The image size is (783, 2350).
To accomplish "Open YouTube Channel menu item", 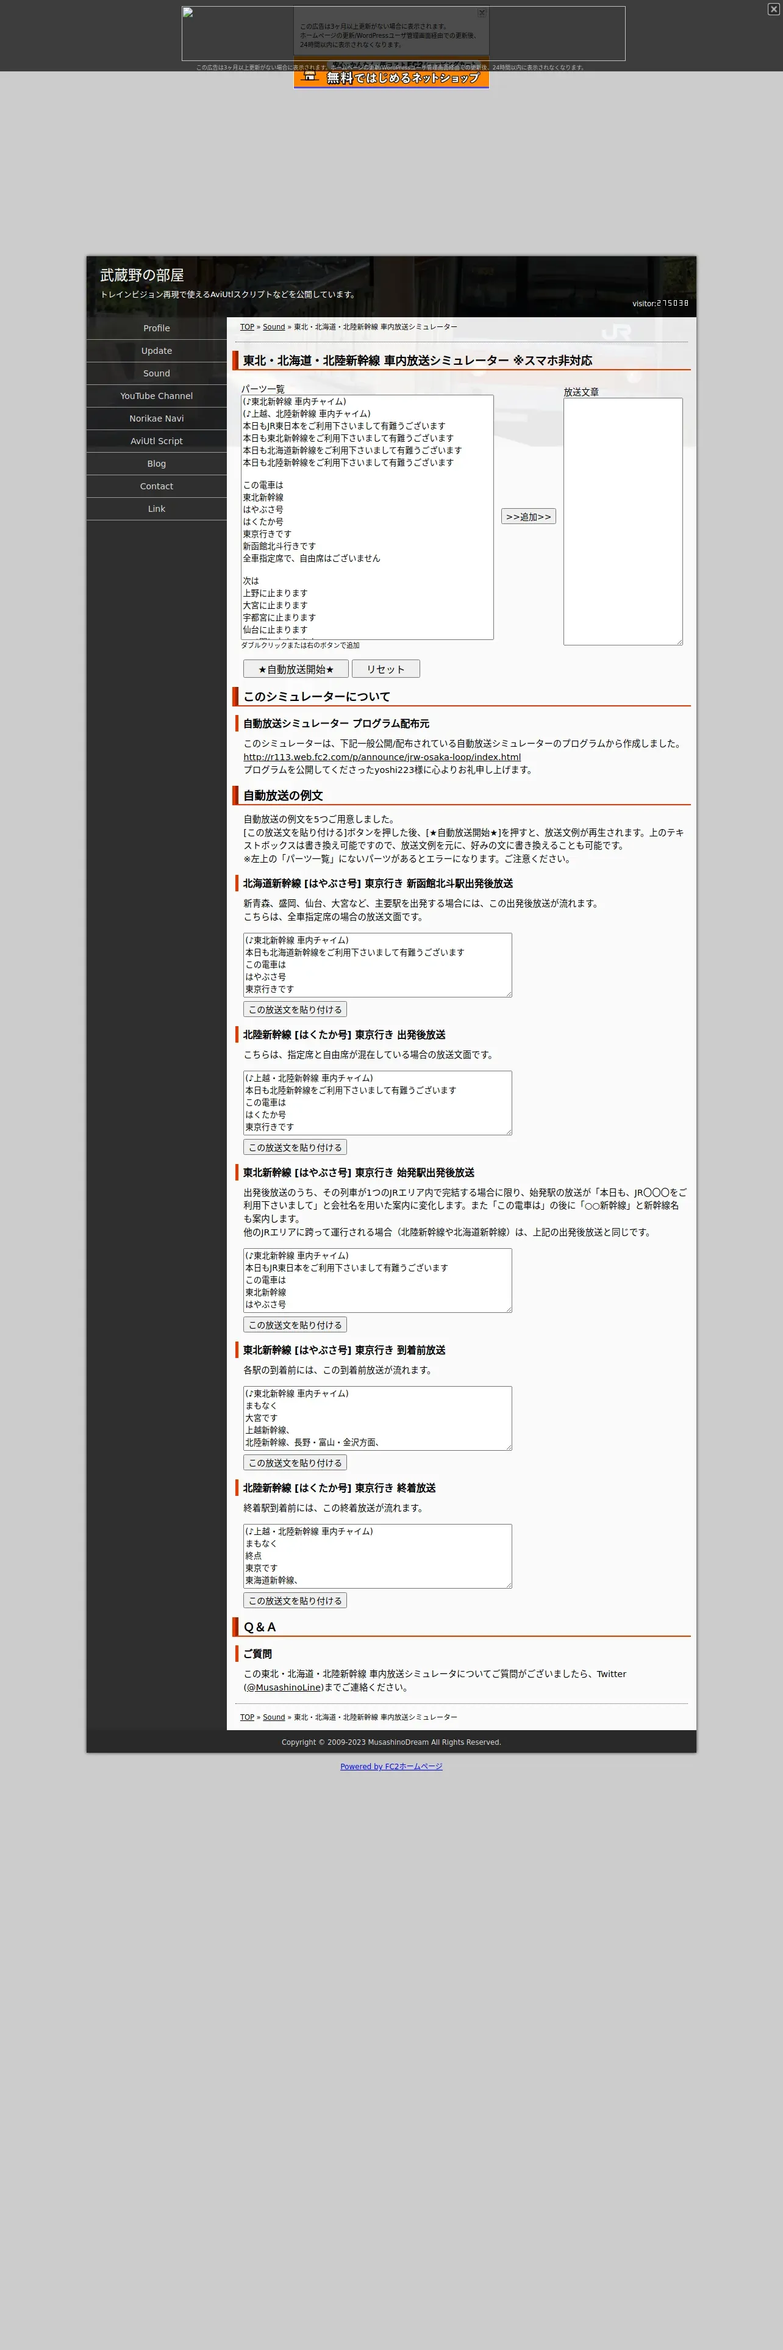I will click(157, 396).
